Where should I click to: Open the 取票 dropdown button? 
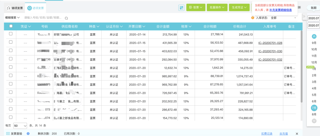pos(196,7)
